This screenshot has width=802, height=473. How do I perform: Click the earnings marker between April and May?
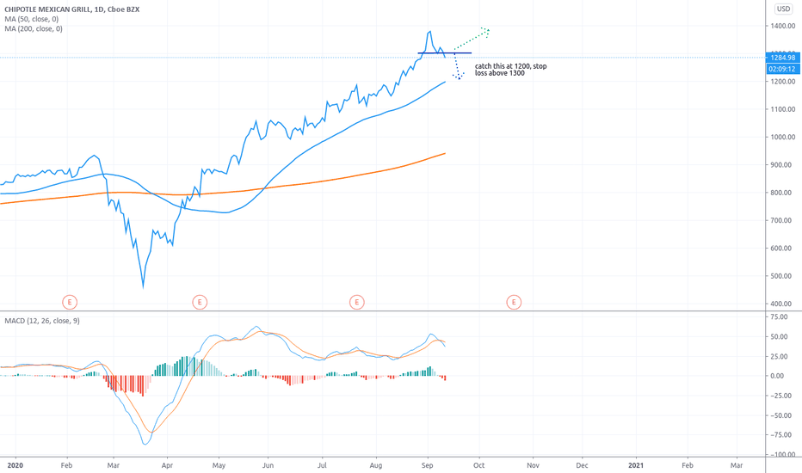point(200,302)
